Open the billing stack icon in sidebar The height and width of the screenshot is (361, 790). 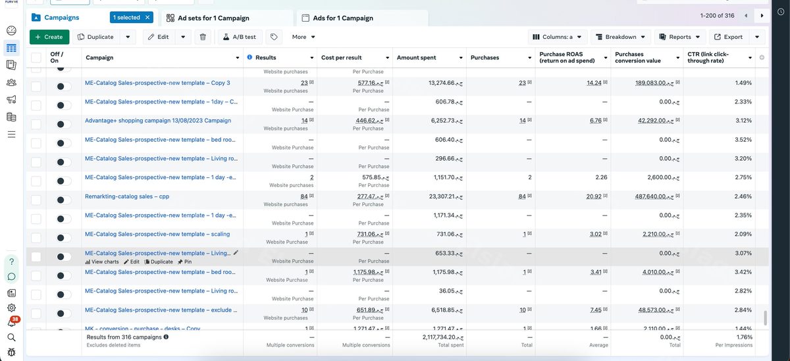(11, 117)
